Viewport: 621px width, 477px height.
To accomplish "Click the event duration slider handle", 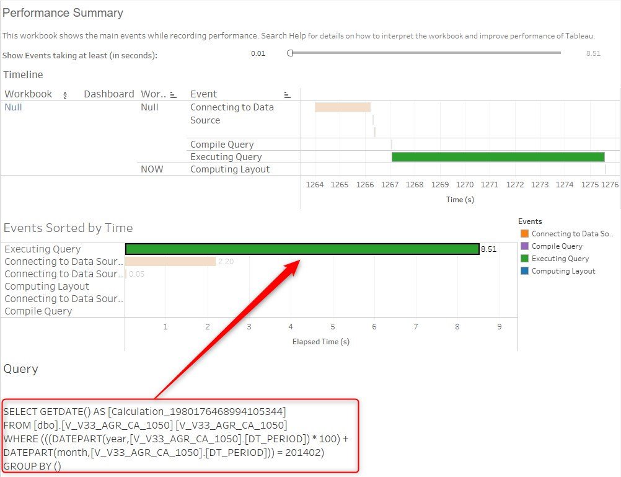I will point(290,53).
